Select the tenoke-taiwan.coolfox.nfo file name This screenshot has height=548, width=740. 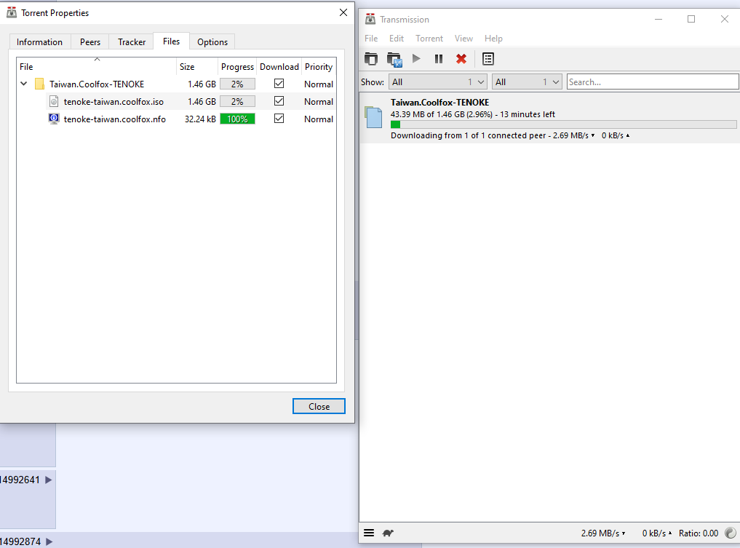click(115, 119)
